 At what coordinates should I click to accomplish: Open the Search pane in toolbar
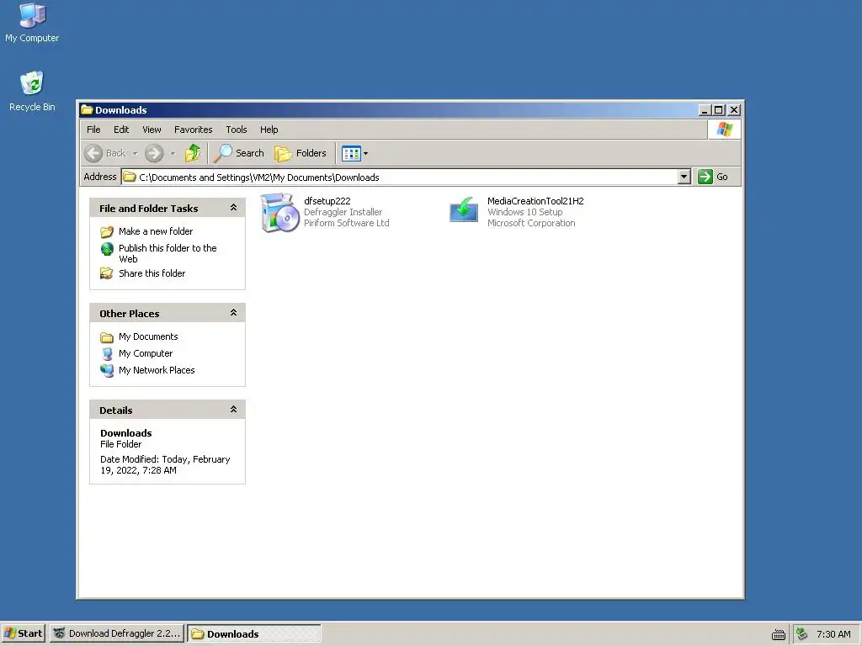[239, 153]
